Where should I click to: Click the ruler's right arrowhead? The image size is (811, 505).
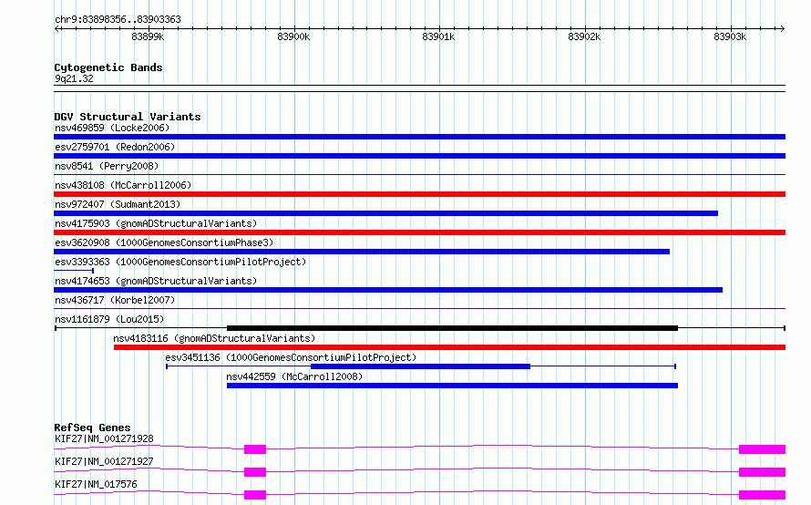782,29
